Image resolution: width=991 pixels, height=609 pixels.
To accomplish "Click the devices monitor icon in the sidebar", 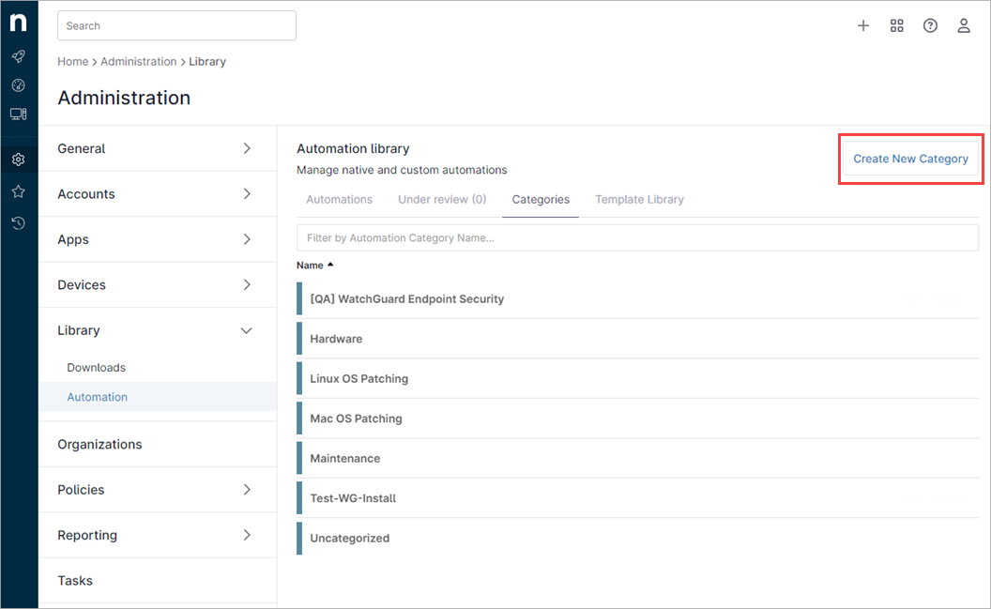I will tap(19, 113).
